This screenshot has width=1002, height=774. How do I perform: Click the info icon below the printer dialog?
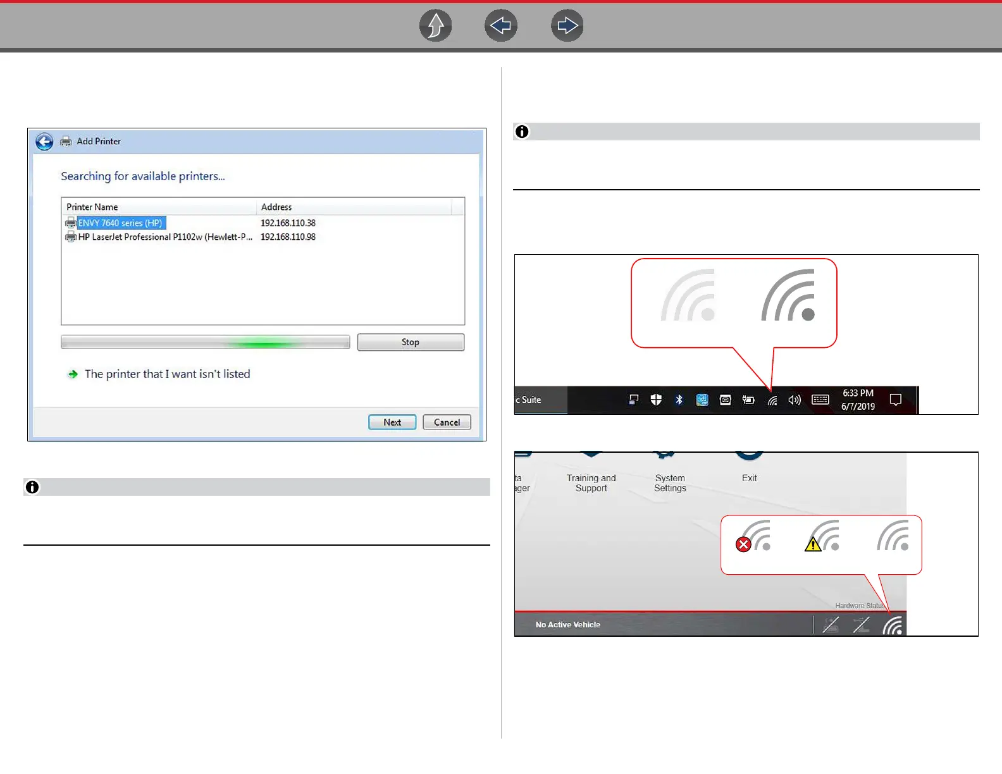pos(32,488)
